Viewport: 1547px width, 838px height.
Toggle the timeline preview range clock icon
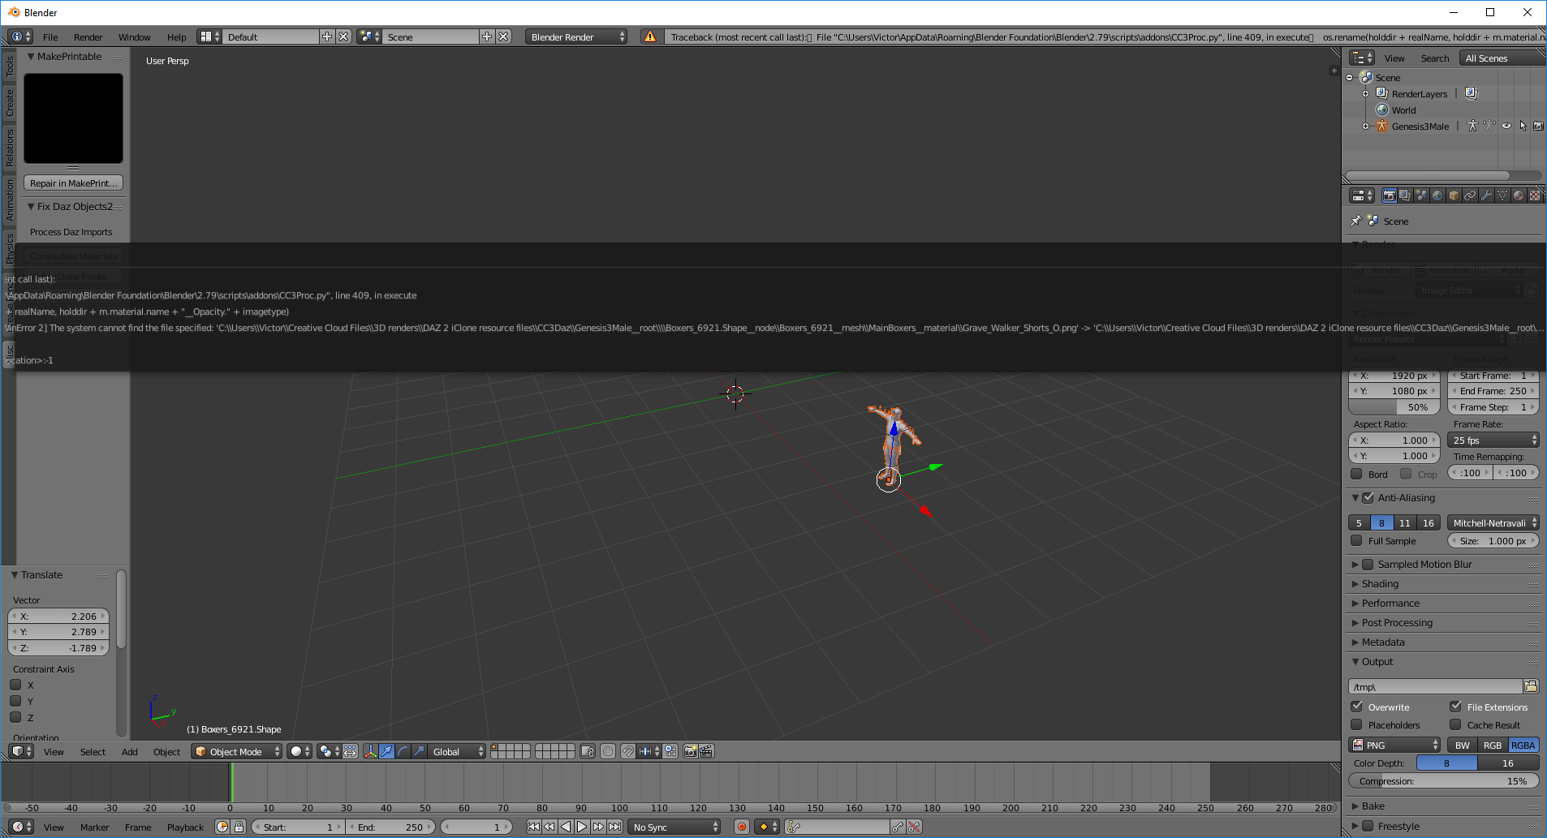point(222,827)
